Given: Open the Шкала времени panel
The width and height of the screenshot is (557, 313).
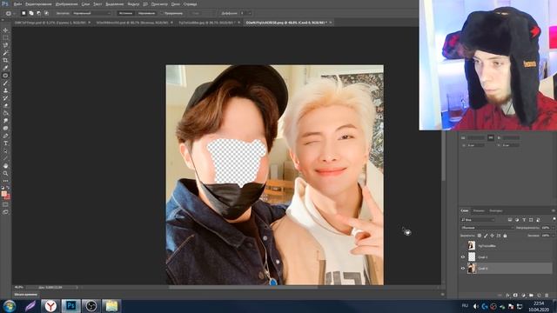Looking at the screenshot, I should [26, 294].
